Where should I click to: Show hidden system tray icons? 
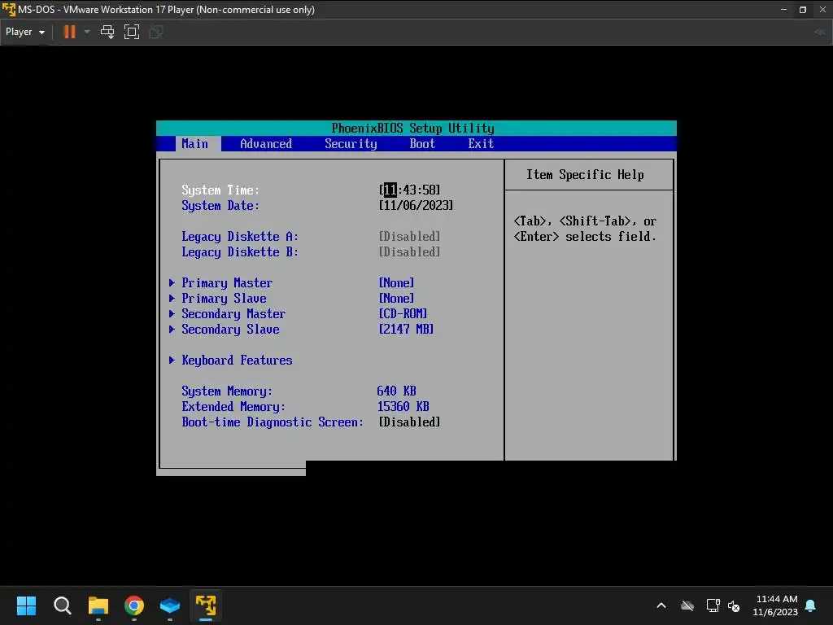pyautogui.click(x=661, y=605)
